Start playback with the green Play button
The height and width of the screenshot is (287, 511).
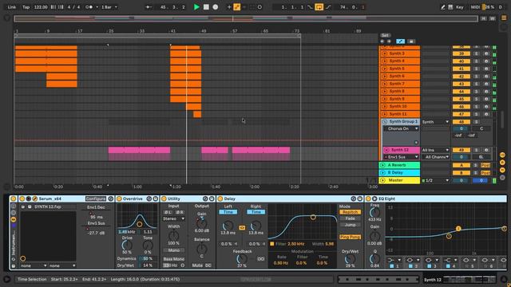[196, 7]
